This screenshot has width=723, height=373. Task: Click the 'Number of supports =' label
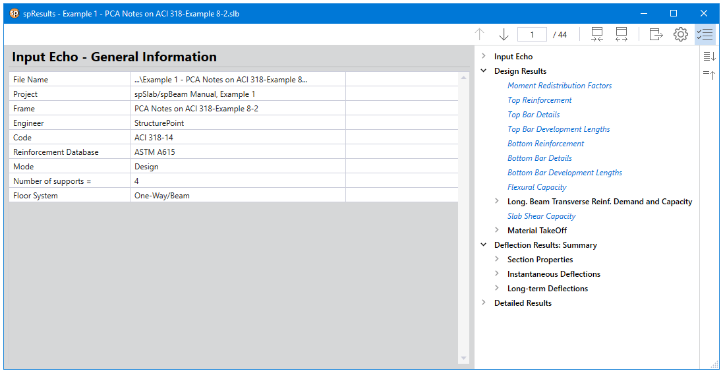point(52,181)
